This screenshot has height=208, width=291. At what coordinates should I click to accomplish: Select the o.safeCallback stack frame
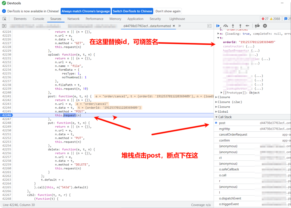pyautogui.click(x=252, y=169)
